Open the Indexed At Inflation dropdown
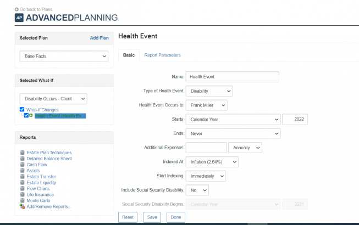Screen dimensions: 359x225 (212, 162)
